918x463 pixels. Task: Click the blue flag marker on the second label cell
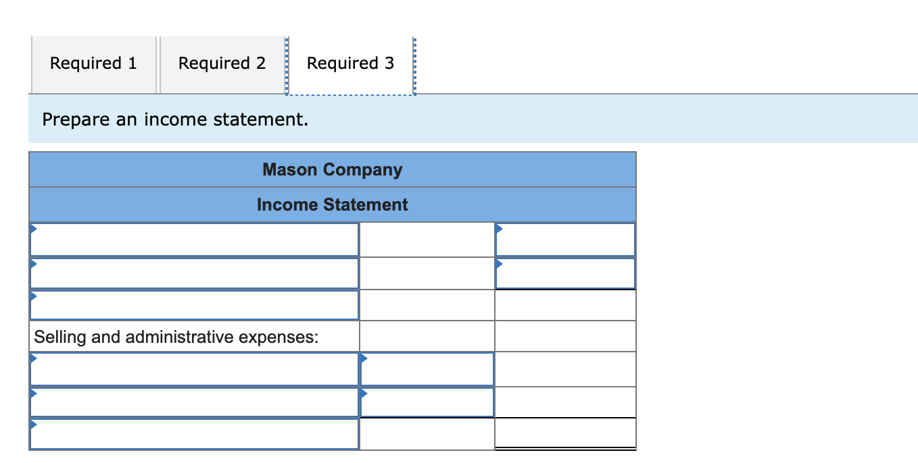tap(32, 264)
